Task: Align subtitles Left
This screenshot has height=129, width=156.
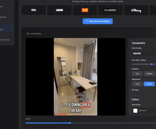Action: pyautogui.click(x=137, y=84)
